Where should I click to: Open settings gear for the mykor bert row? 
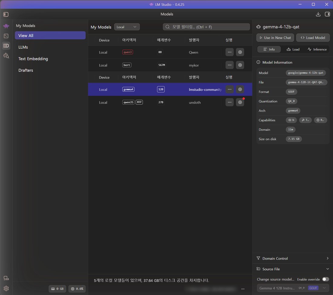pos(240,65)
